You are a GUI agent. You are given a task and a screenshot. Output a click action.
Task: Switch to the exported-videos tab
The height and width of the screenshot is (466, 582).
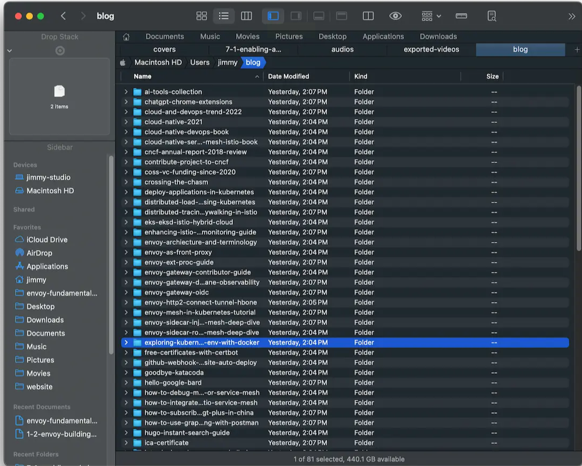pos(431,49)
